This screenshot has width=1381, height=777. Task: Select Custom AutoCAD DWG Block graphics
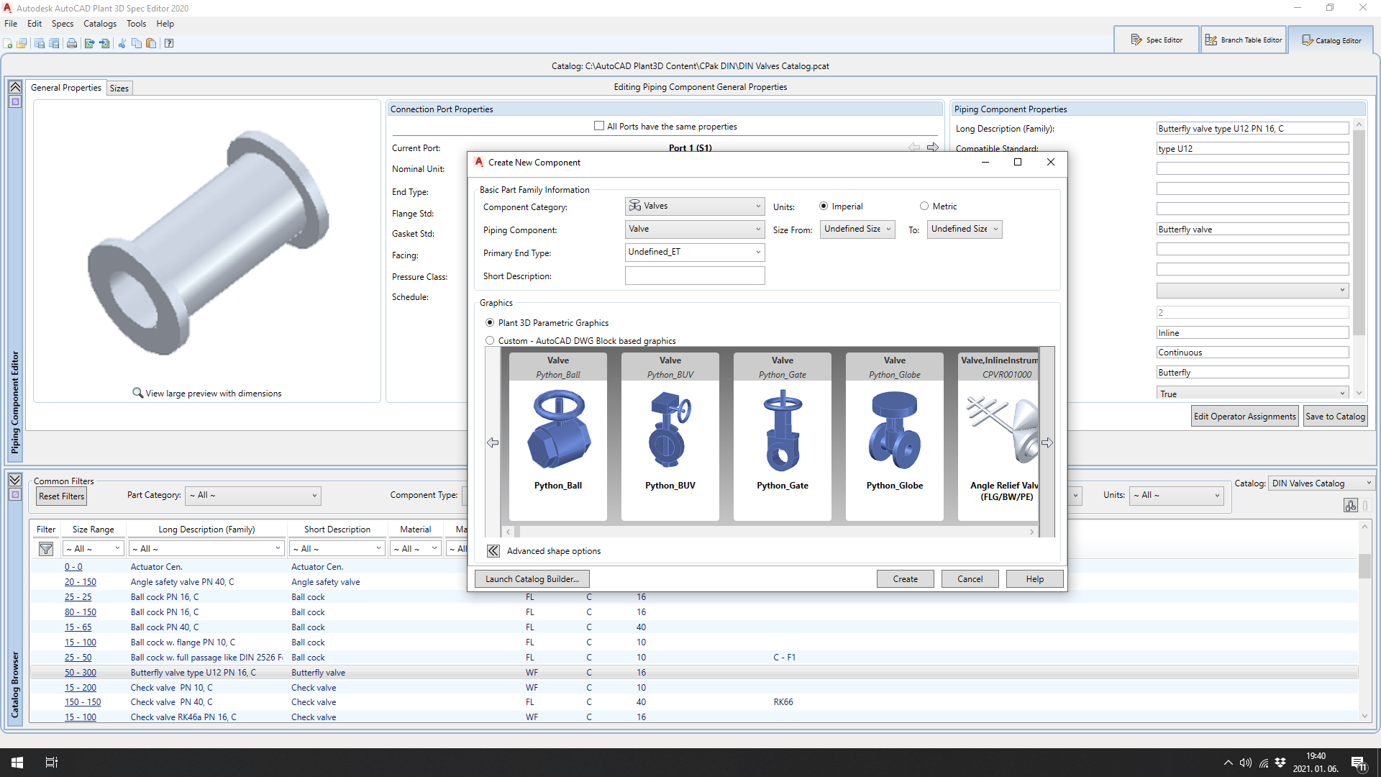pyautogui.click(x=490, y=340)
